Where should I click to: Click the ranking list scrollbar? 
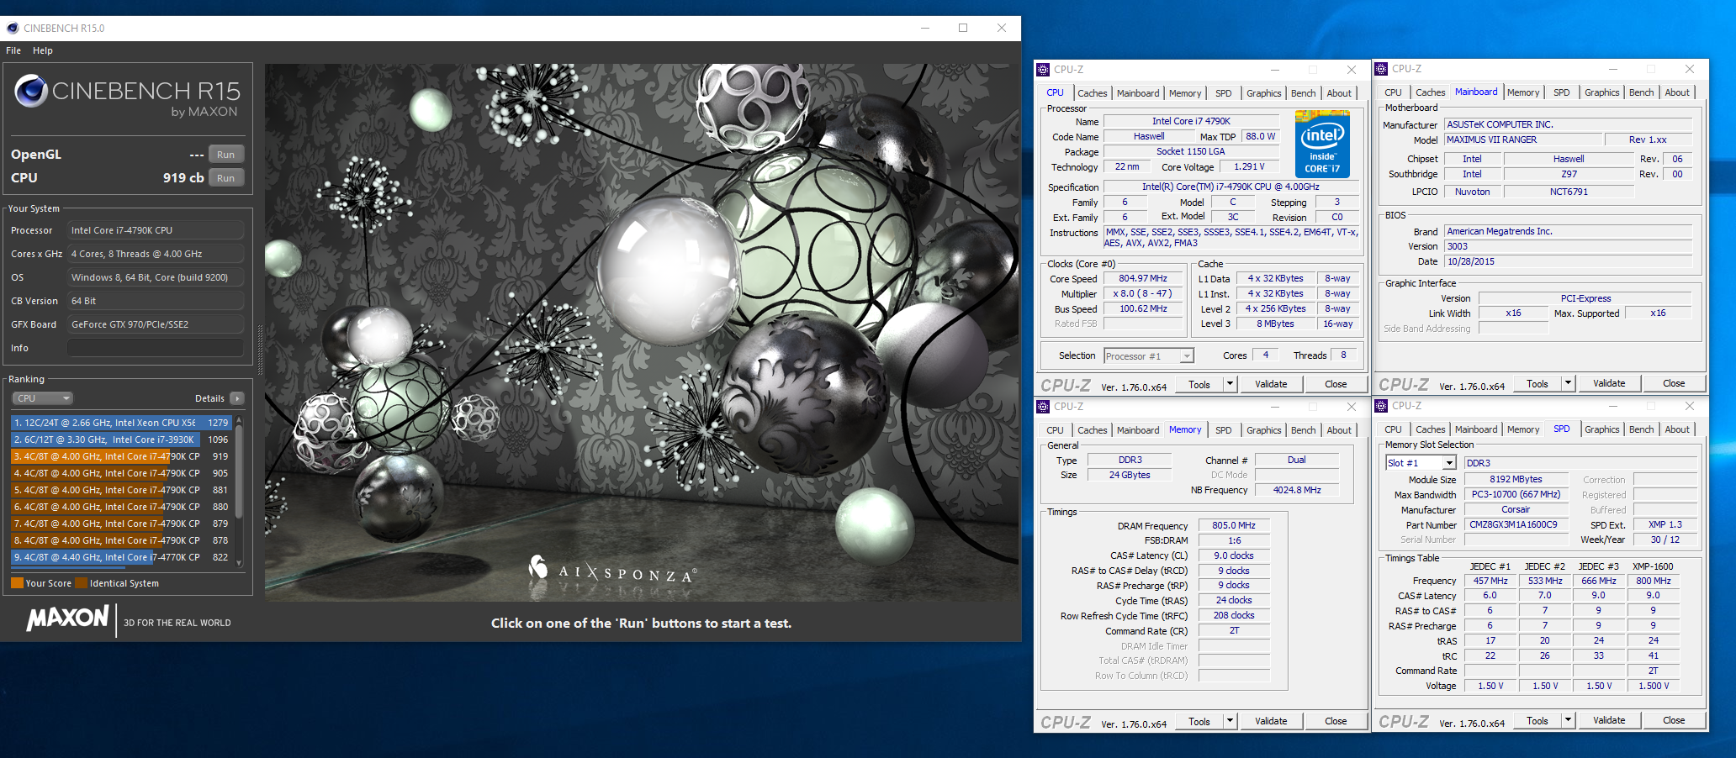(239, 471)
